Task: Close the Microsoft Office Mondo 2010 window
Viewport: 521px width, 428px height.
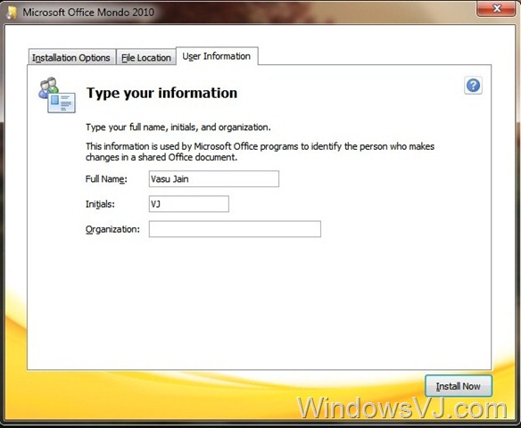Action: (496, 8)
